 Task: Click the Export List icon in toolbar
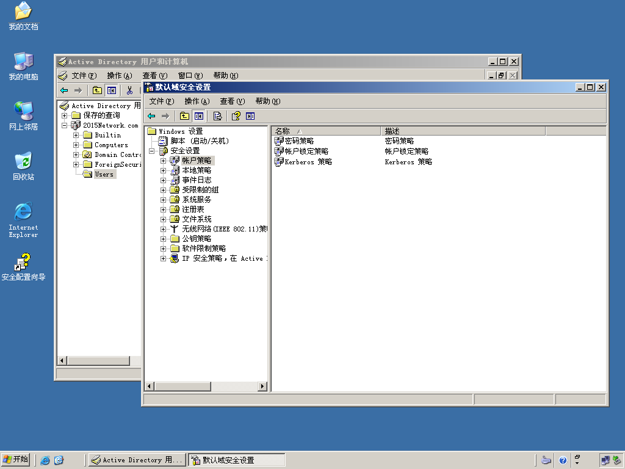(x=217, y=116)
